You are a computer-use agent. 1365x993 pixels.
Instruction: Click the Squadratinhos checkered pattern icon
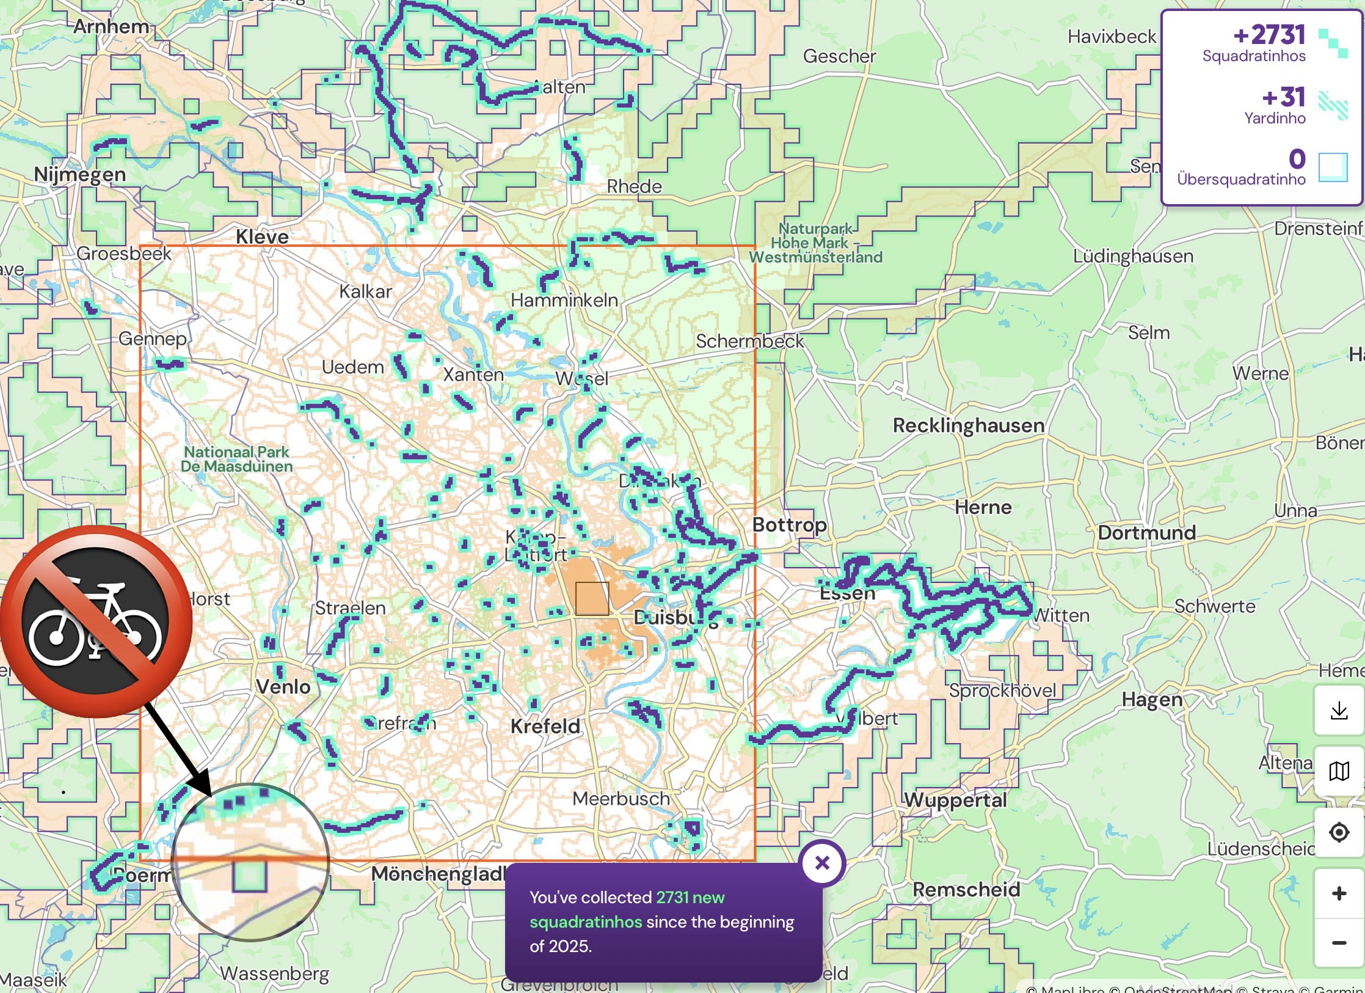(x=1333, y=44)
